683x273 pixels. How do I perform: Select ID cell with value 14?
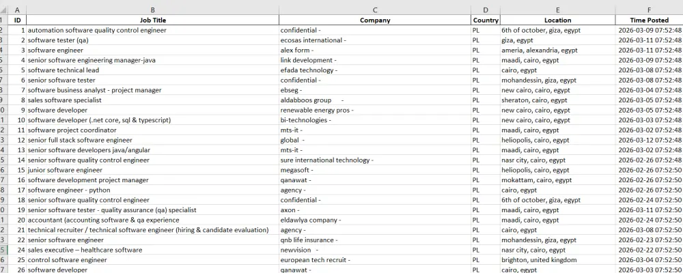point(18,160)
